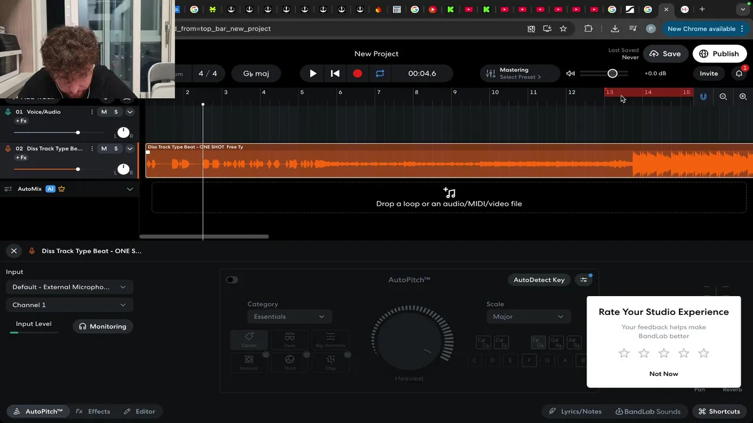Enable the AutoPitch power switch
Viewport: 753px width, 423px height.
(232, 280)
